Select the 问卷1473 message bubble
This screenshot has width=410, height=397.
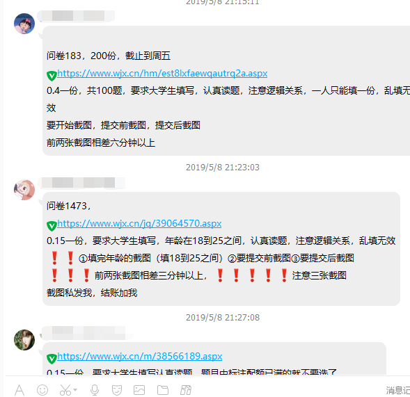coord(221,249)
